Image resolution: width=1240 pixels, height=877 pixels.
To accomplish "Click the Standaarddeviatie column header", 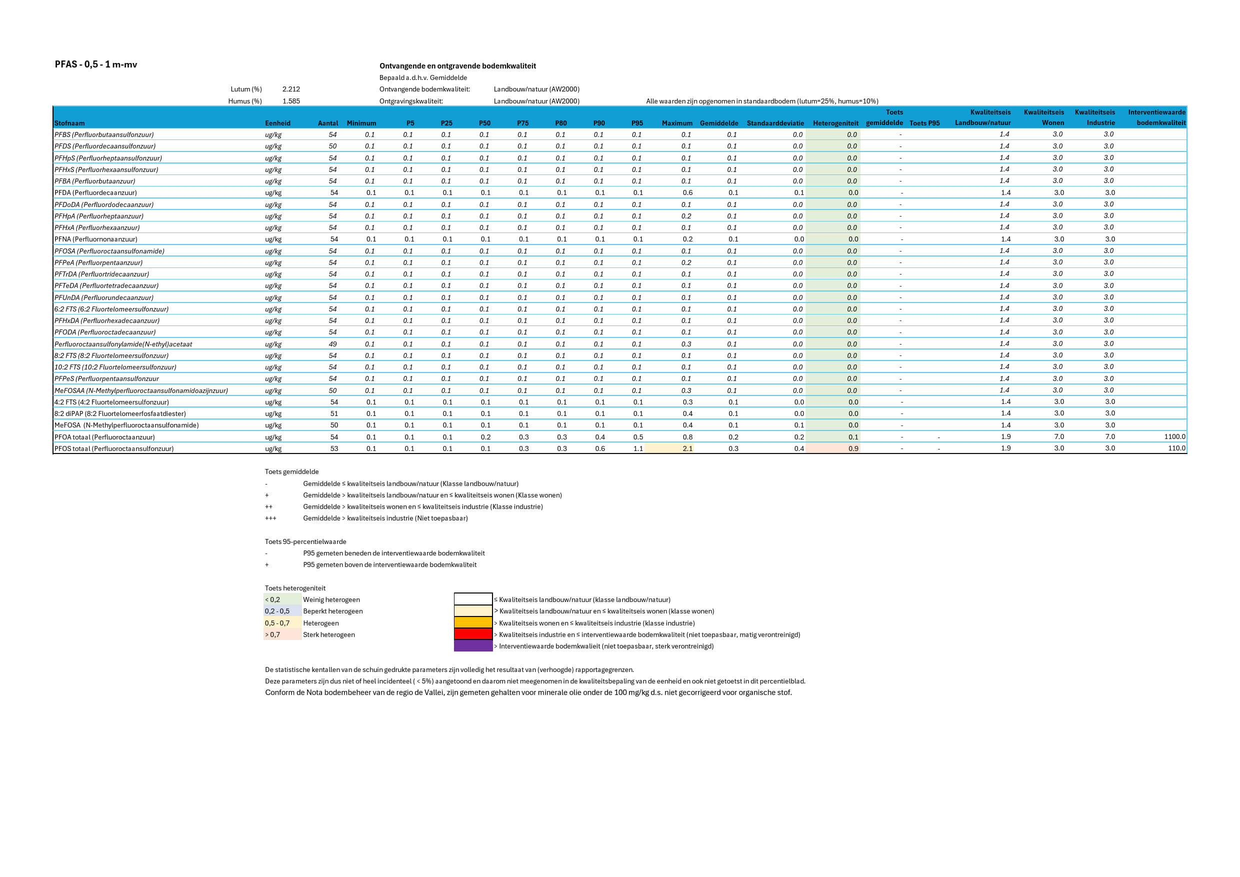I will pos(775,123).
